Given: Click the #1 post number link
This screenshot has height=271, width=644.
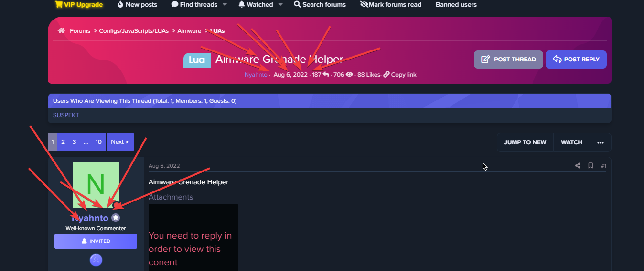Looking at the screenshot, I should tap(603, 166).
